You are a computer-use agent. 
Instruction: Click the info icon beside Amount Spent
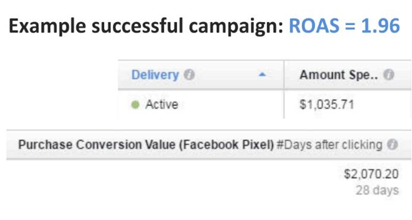pos(389,75)
